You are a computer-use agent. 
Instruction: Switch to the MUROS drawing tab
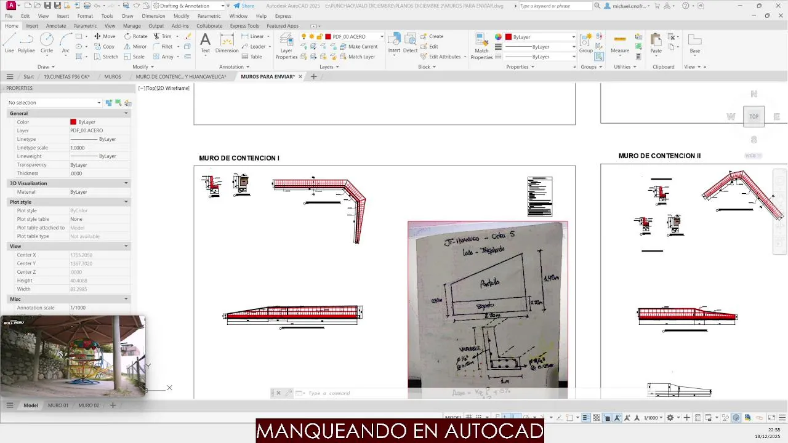click(113, 77)
